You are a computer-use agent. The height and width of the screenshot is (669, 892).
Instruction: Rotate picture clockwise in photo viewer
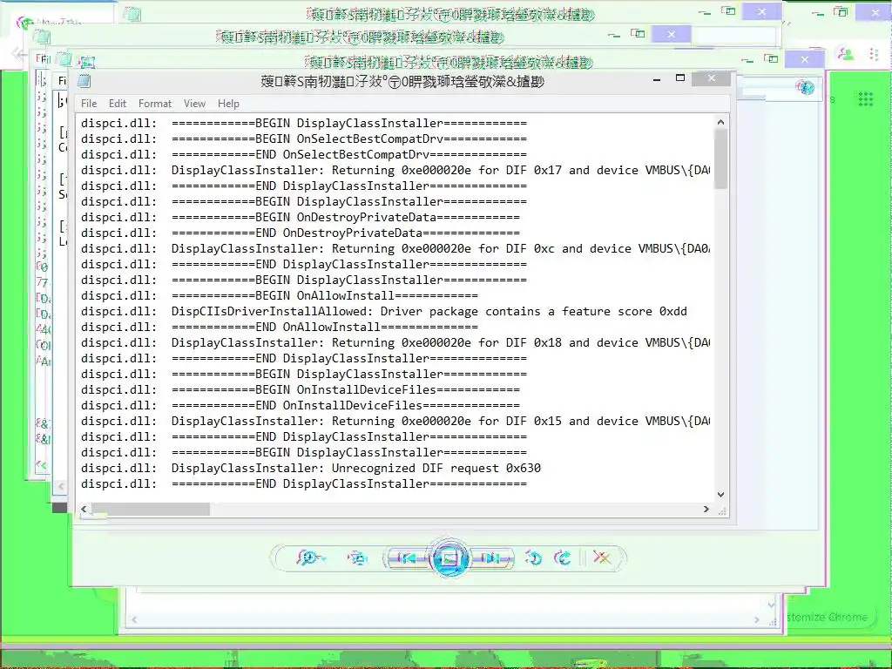click(x=563, y=558)
